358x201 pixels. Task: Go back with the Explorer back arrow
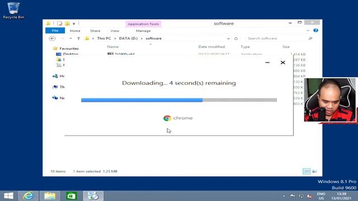click(x=52, y=39)
